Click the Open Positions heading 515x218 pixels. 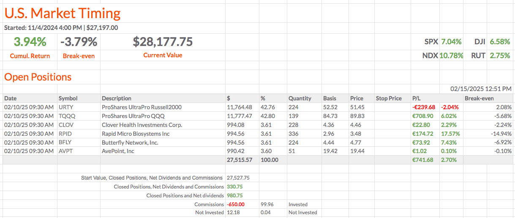point(38,77)
